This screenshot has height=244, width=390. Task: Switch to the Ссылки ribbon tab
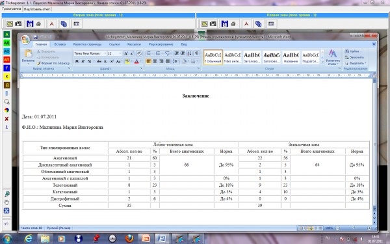click(114, 44)
